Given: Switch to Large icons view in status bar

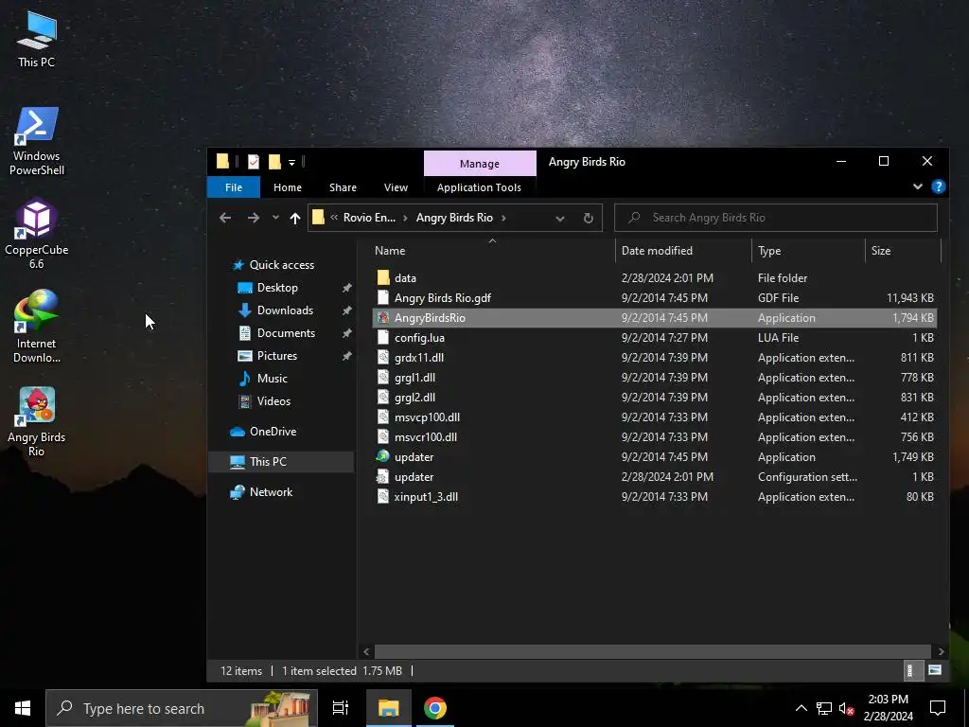Looking at the screenshot, I should [935, 670].
